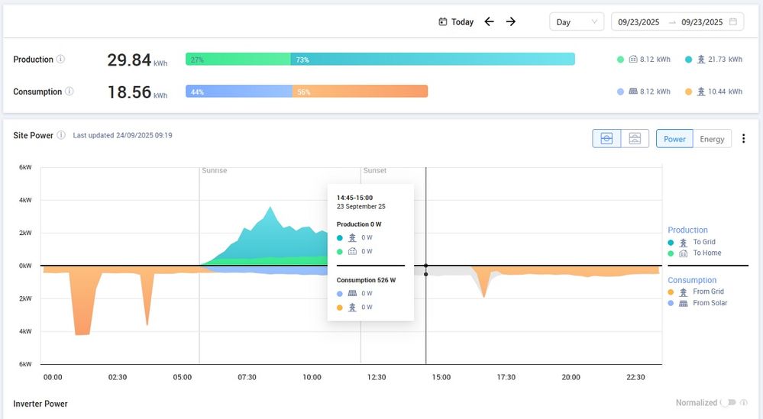The image size is (763, 419).
Task: Open the Day period dropdown
Action: 577,22
